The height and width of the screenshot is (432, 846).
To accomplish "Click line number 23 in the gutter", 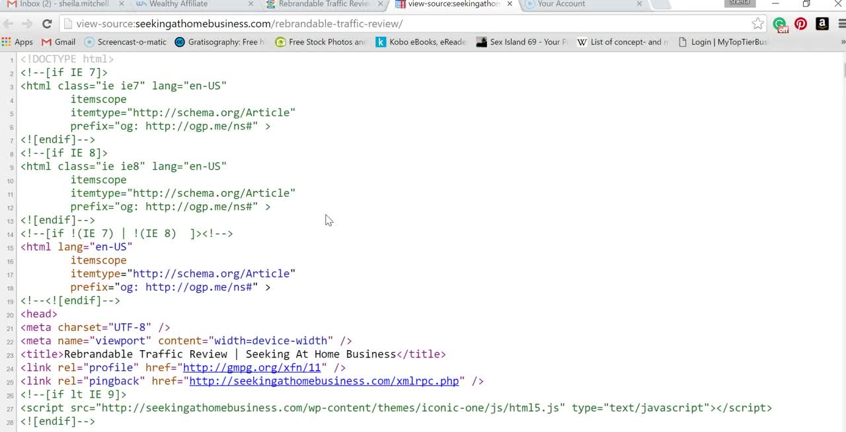I will tap(11, 355).
